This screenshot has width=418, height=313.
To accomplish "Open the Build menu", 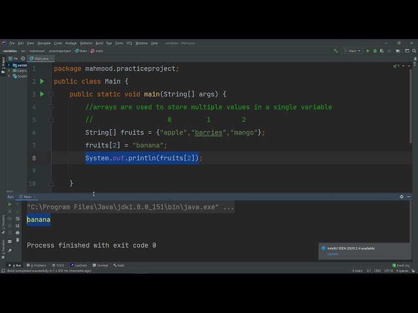I will click(99, 43).
